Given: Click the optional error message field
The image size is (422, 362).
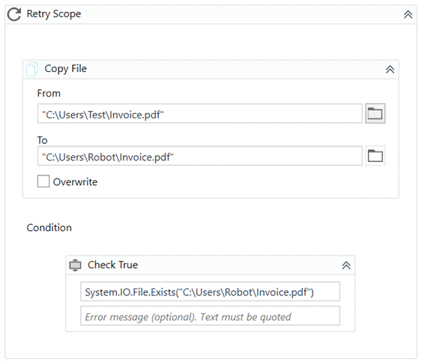Looking at the screenshot, I should click(210, 316).
